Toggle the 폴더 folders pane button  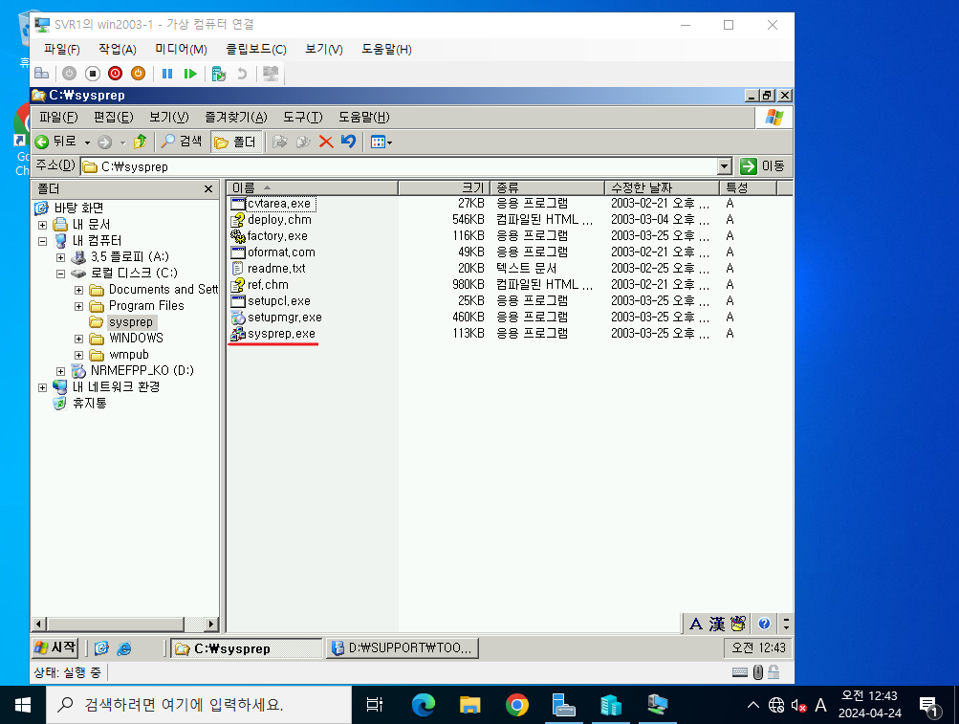coord(235,142)
